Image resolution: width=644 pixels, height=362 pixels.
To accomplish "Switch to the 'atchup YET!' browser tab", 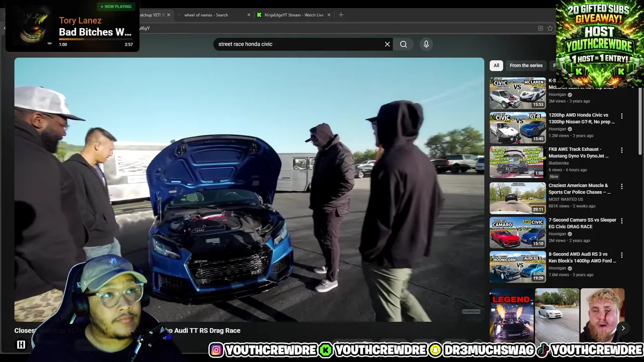I will [155, 15].
